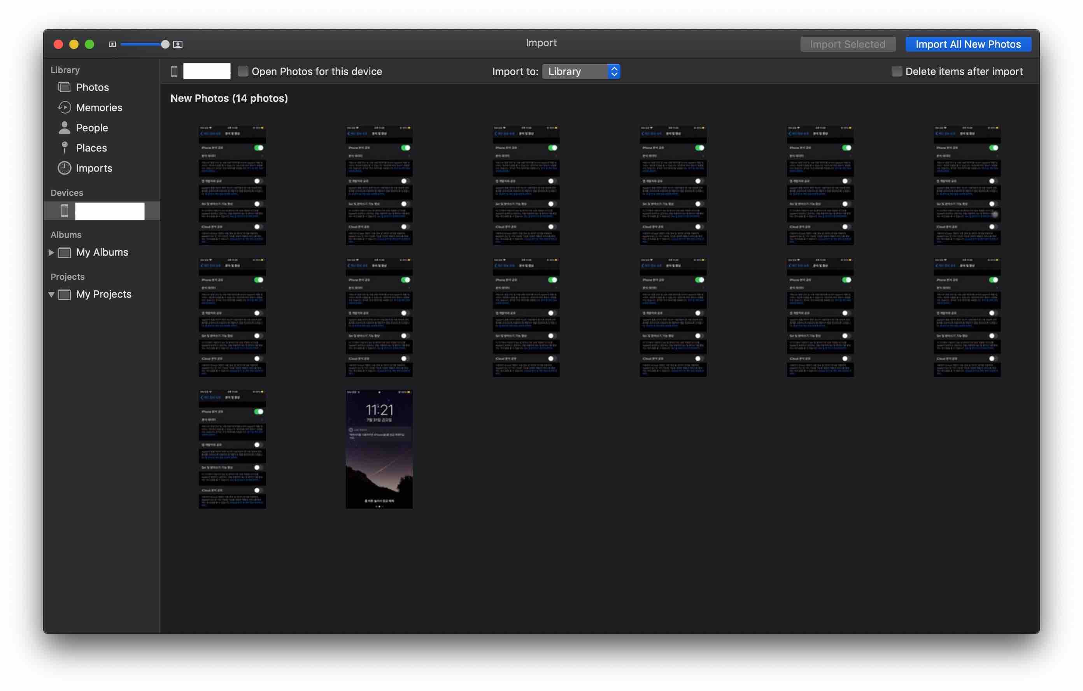Click the Import Selected button
Viewport: 1083px width, 691px height.
(x=847, y=44)
